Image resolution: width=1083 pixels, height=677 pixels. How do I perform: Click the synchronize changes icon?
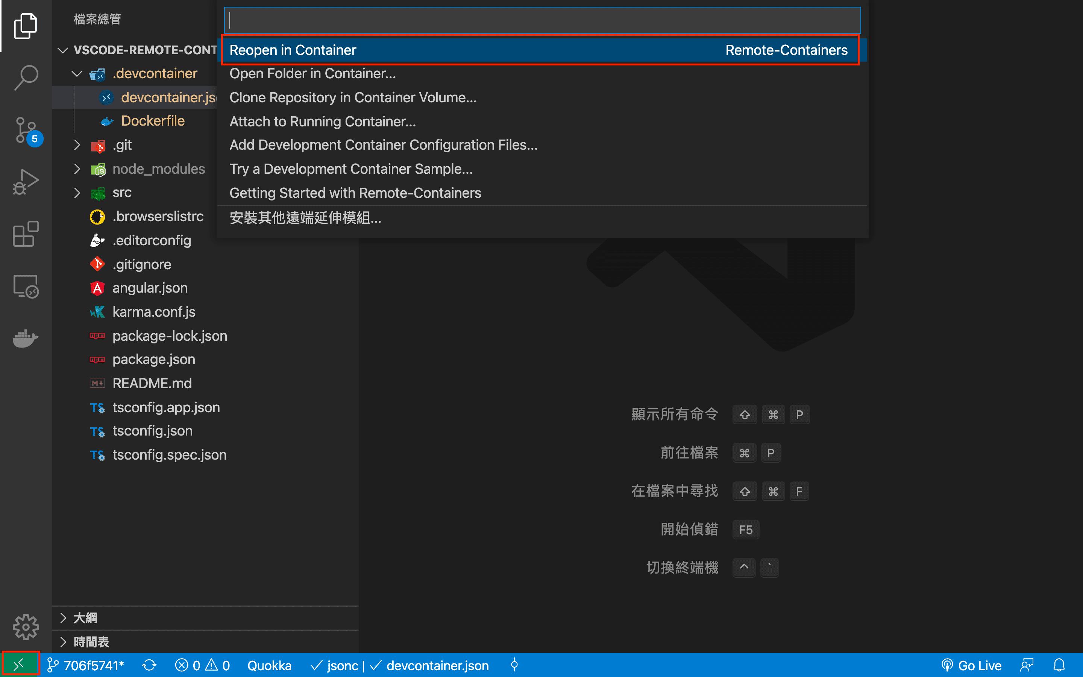(149, 665)
